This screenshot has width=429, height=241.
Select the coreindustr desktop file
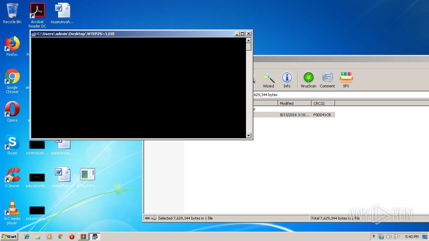[37, 148]
